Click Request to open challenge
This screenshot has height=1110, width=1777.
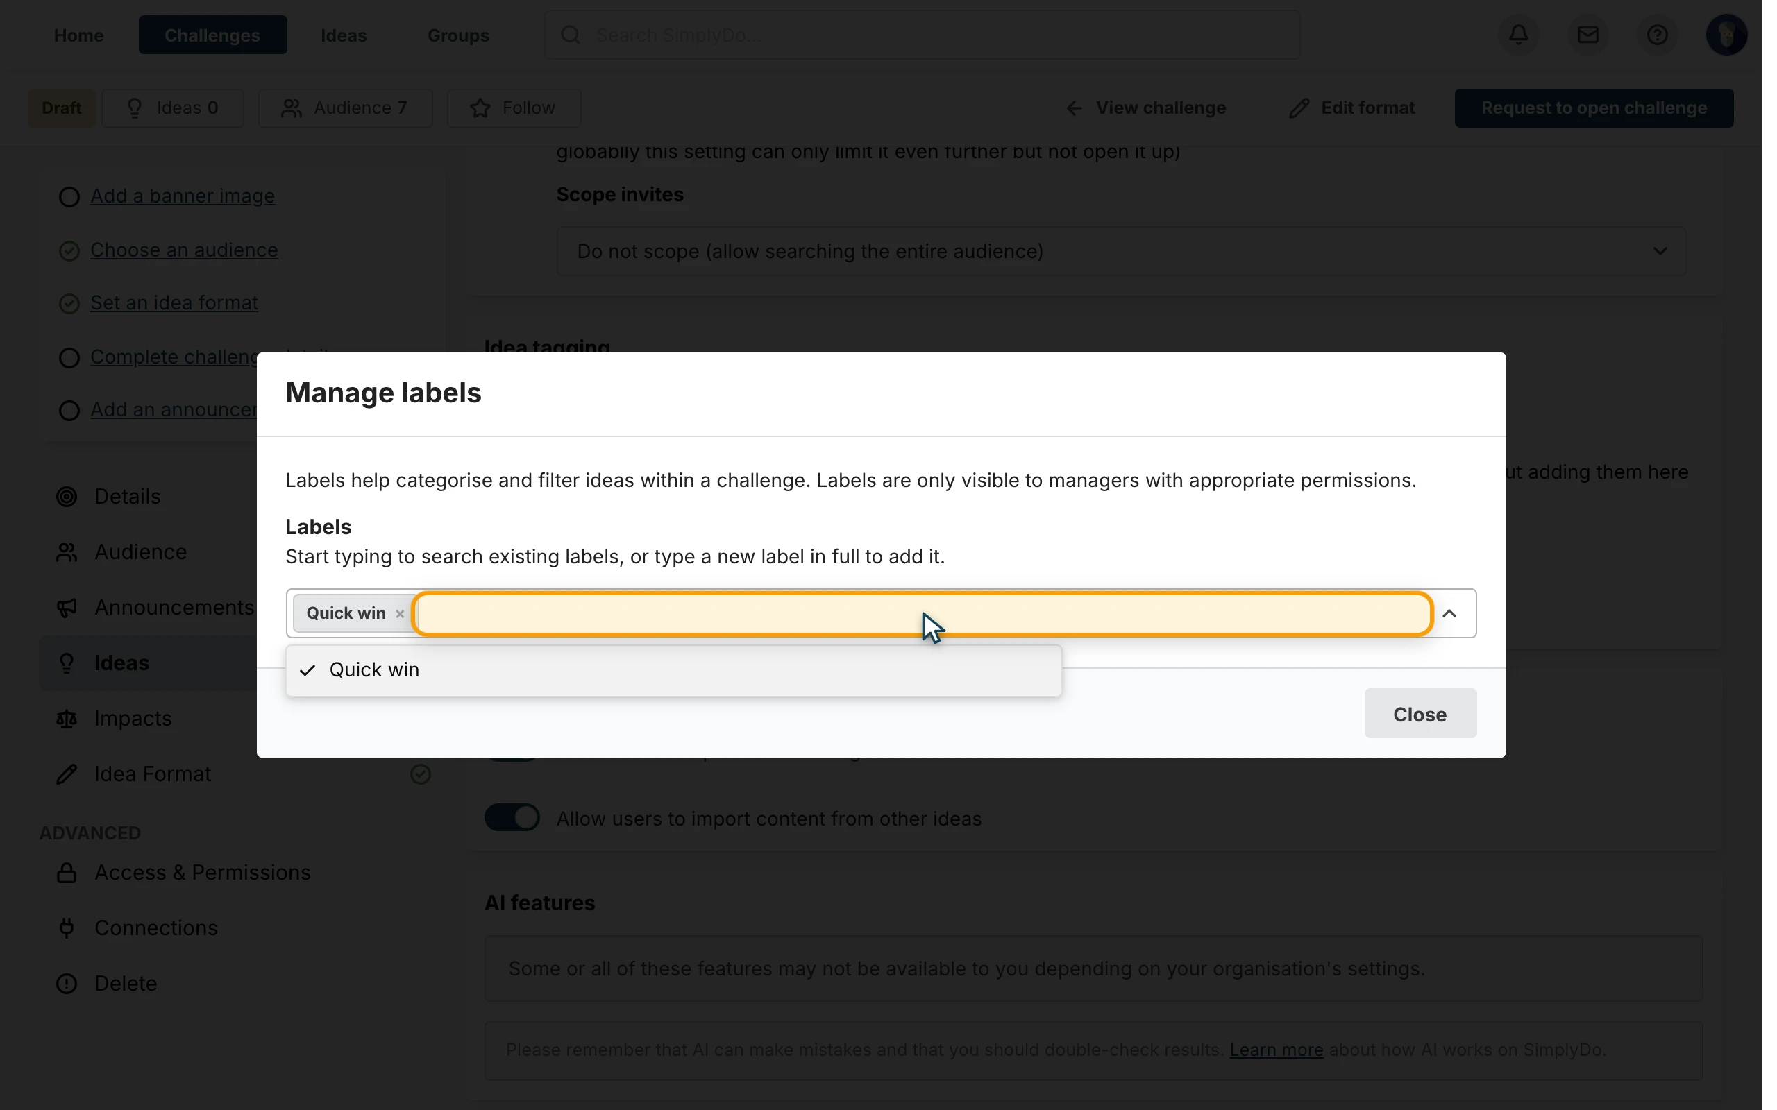[x=1594, y=108]
